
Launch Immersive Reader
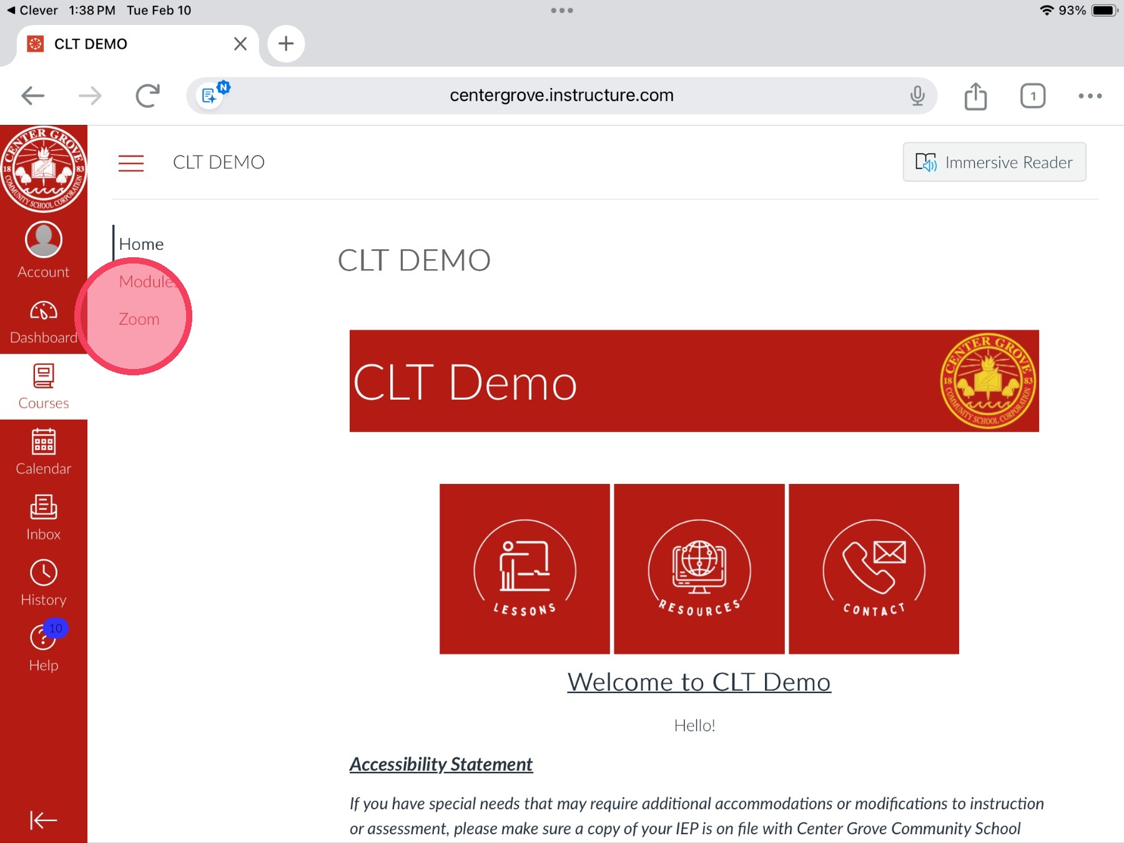994,162
